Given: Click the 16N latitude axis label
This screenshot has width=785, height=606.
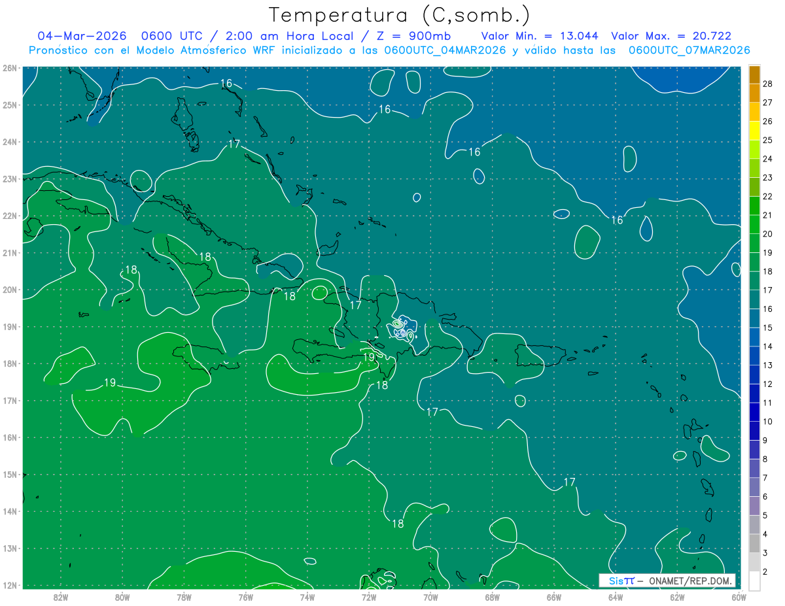Looking at the screenshot, I should point(10,437).
